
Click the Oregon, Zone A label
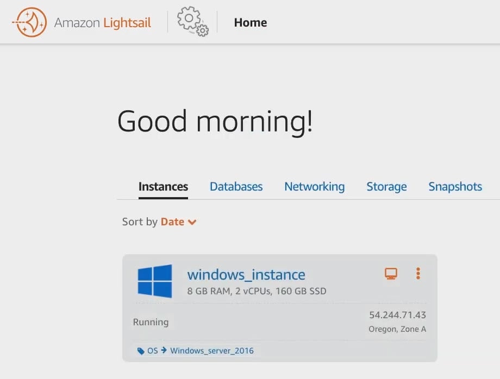pyautogui.click(x=397, y=329)
